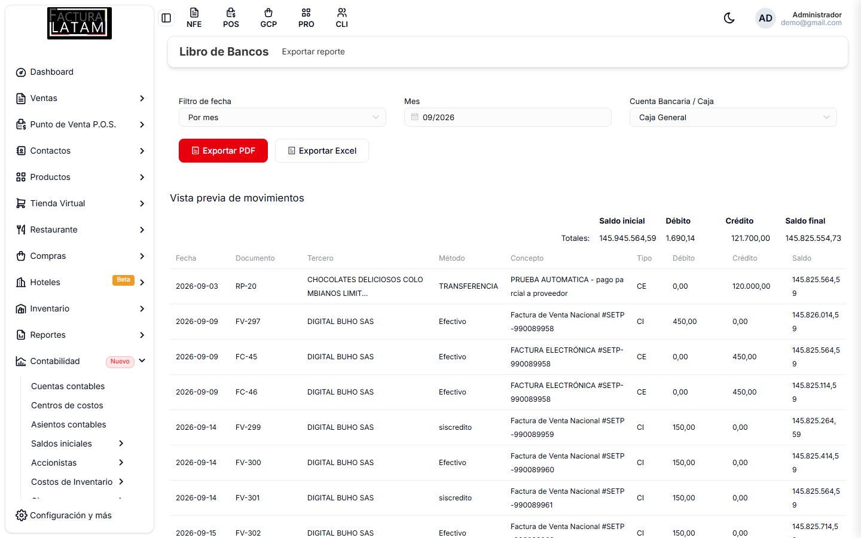Expand Saldos iniciales submenu chevron

121,444
